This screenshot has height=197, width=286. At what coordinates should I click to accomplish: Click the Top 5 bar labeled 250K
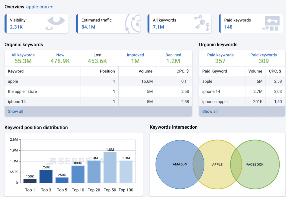(62, 180)
